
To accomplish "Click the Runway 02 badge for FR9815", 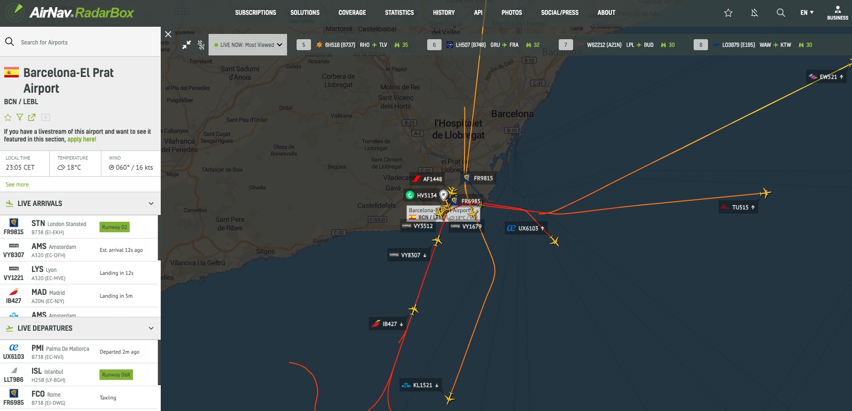I will pos(114,227).
